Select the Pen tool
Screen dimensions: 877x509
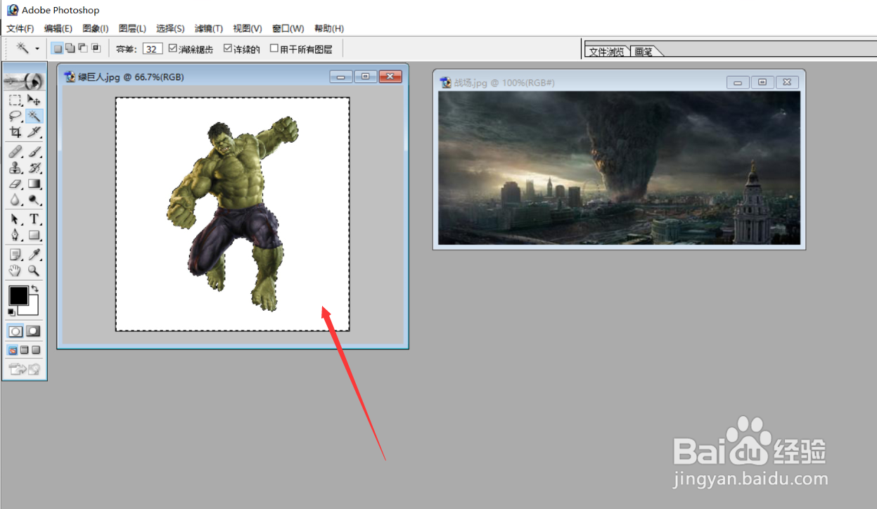click(15, 235)
